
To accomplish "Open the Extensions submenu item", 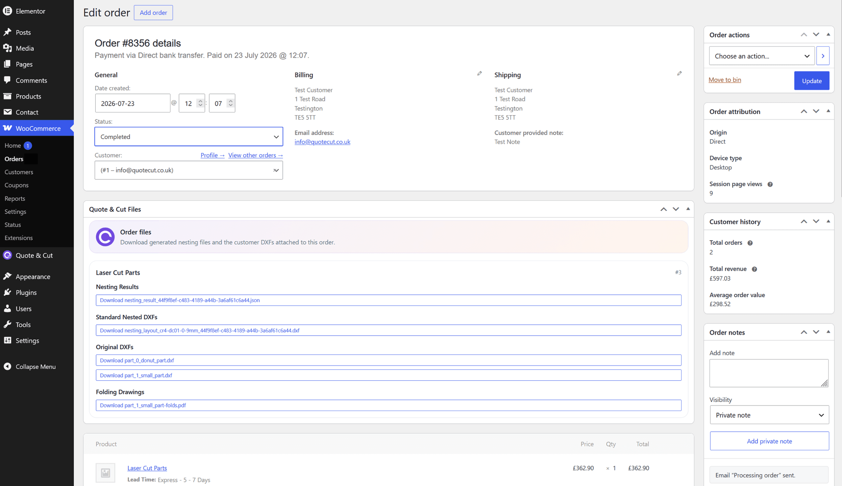I will coord(19,238).
